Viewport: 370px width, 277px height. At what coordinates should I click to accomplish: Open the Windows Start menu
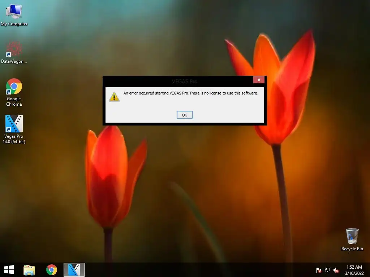click(x=9, y=270)
